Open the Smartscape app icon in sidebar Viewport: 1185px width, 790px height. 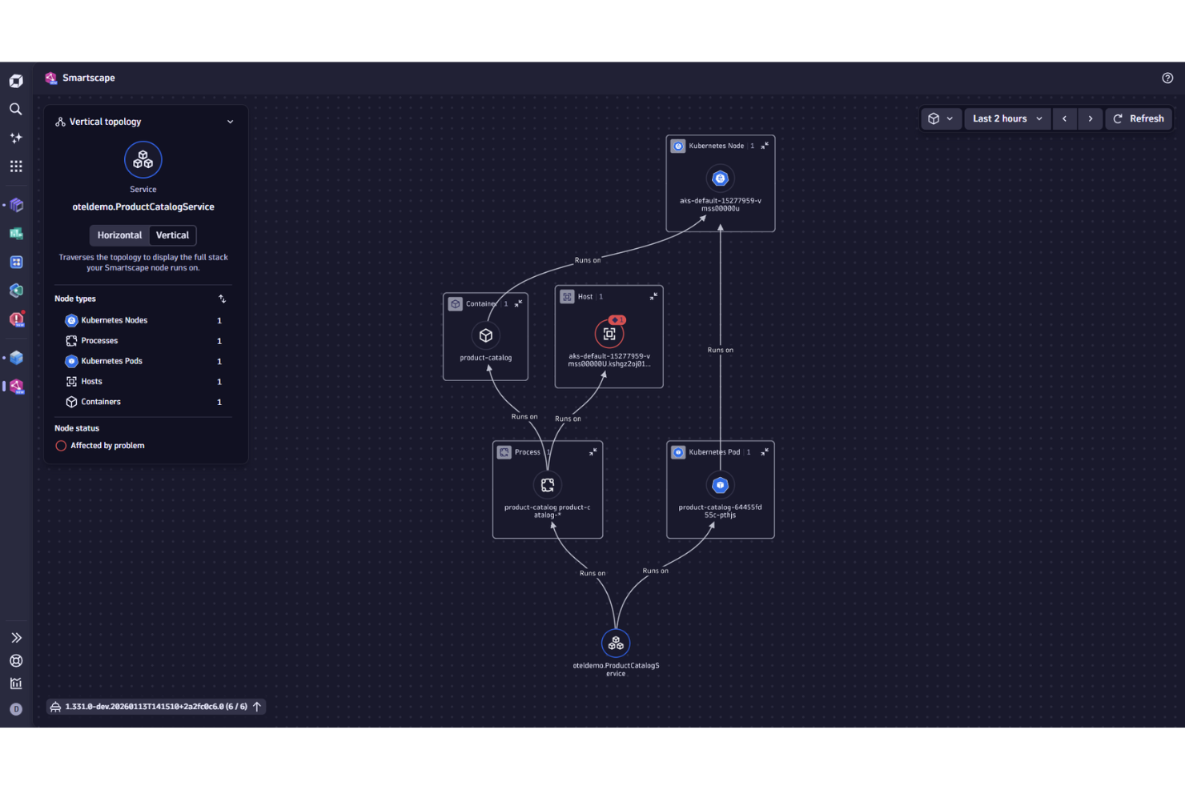tap(16, 387)
